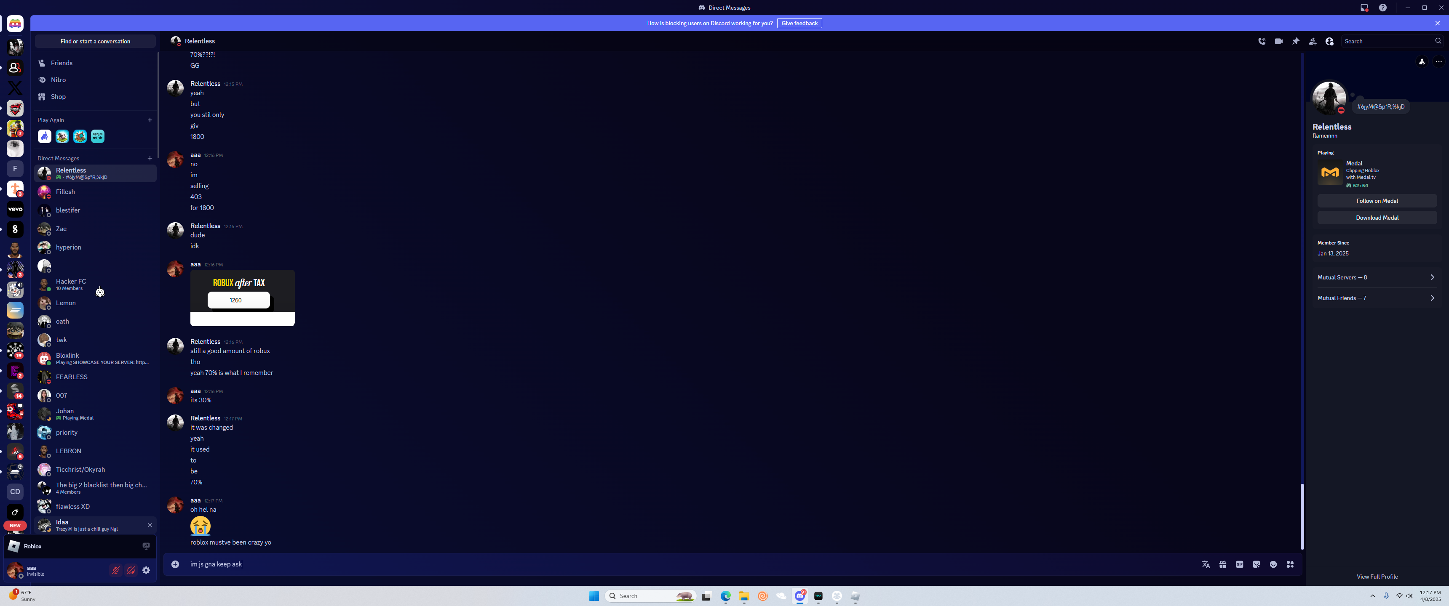Image resolution: width=1449 pixels, height=606 pixels.
Task: Open the Friends tab
Action: click(61, 63)
